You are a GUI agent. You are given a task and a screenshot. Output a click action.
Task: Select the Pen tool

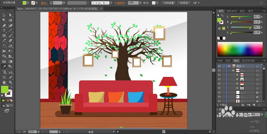click(x=4, y=26)
